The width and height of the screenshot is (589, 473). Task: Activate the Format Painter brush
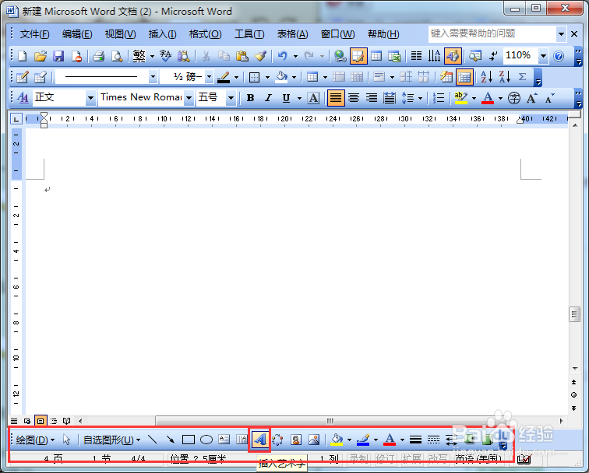(x=260, y=56)
